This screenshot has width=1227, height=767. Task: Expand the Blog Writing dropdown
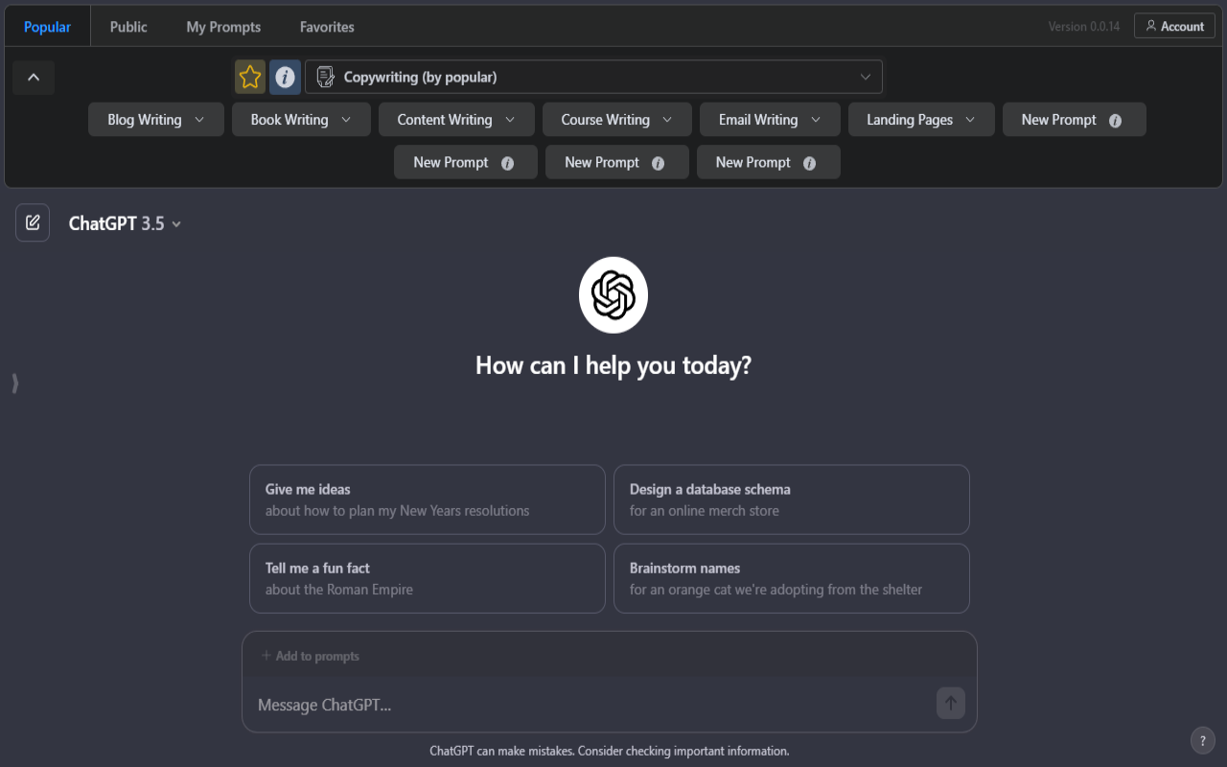pos(156,120)
